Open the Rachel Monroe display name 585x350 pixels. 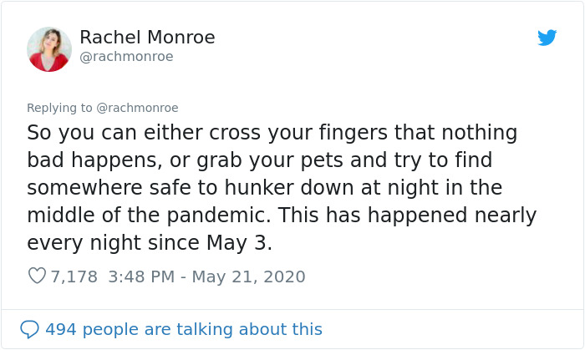(147, 38)
